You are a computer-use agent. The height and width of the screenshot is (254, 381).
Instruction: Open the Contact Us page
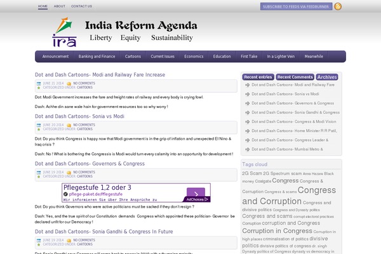[x=82, y=6]
